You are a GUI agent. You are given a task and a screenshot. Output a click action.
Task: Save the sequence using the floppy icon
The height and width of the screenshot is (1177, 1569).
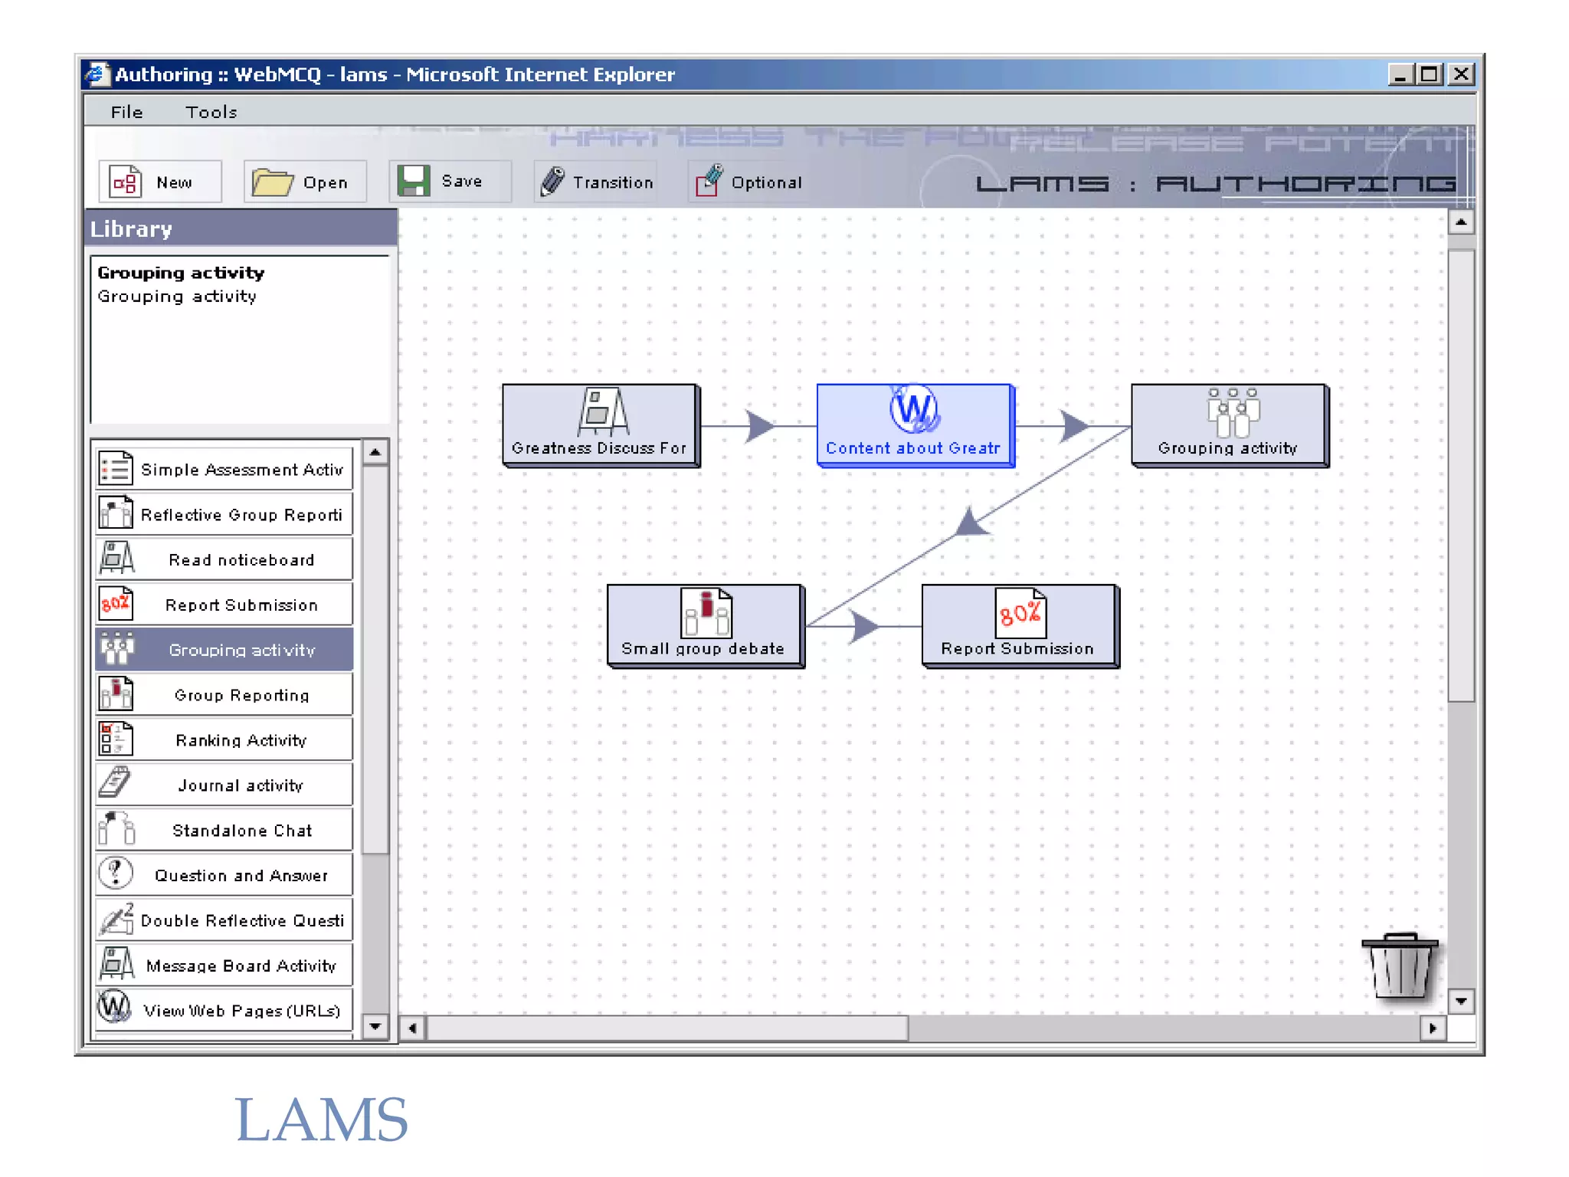(414, 182)
